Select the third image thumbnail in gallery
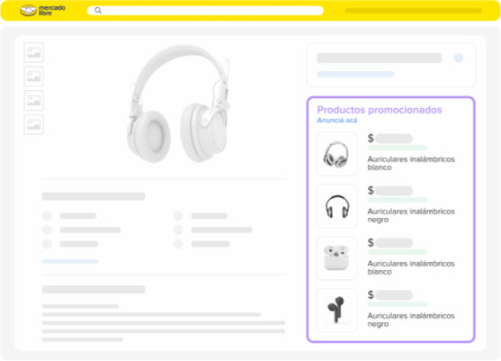501x361 pixels. pyautogui.click(x=33, y=101)
